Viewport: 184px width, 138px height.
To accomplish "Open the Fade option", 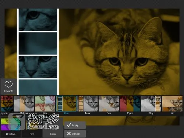I will tap(53, 128).
